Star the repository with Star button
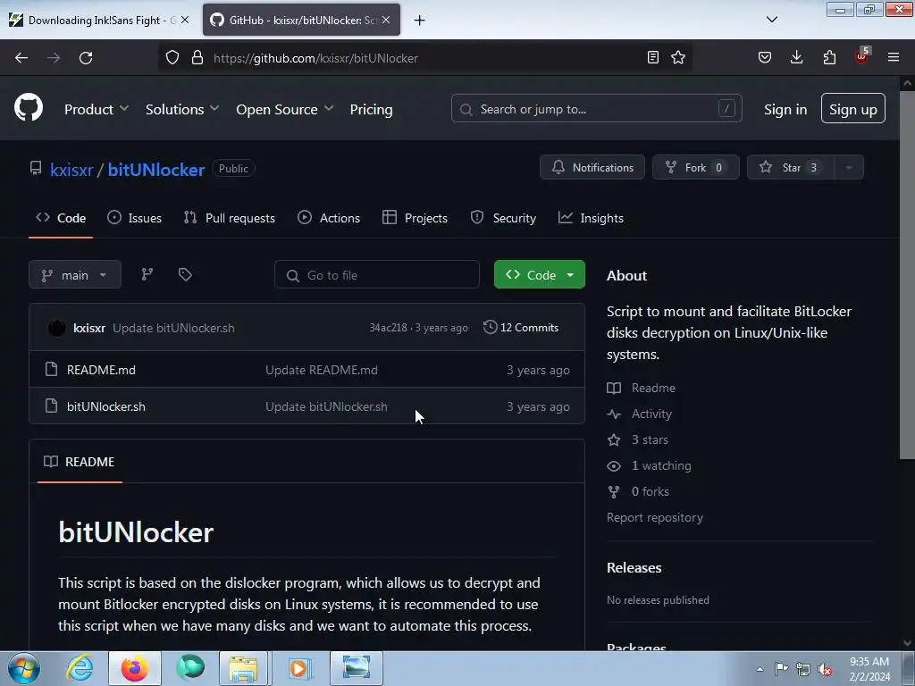 pos(791,168)
